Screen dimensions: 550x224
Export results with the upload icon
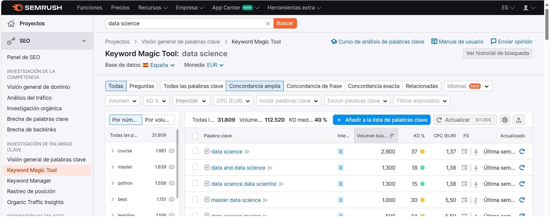519,120
